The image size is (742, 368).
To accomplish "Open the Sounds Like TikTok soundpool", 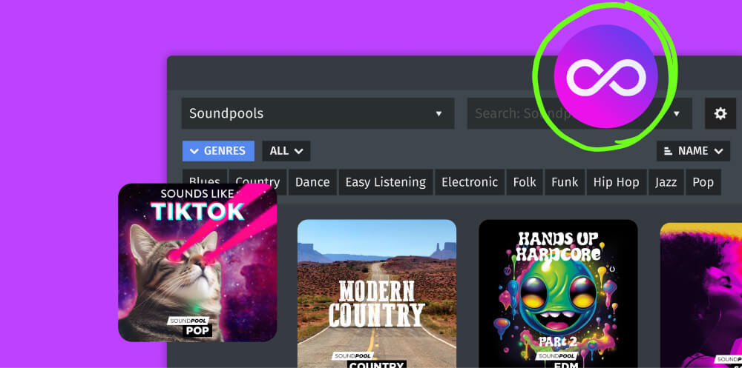I will (197, 263).
